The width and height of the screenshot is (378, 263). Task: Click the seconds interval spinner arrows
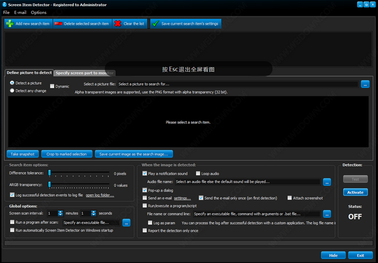[x=93, y=213]
